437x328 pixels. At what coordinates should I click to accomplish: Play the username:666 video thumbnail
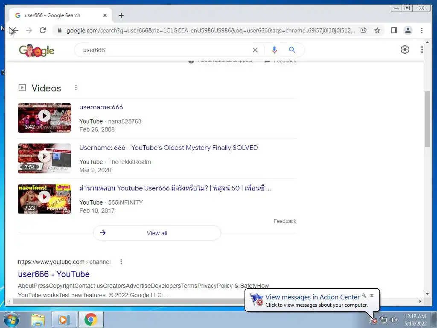click(44, 118)
